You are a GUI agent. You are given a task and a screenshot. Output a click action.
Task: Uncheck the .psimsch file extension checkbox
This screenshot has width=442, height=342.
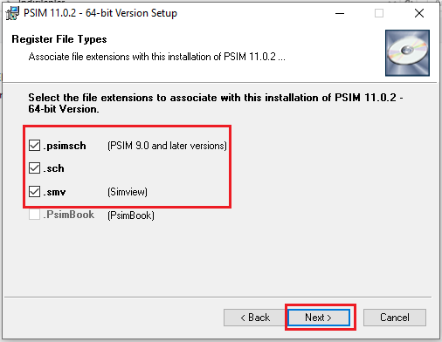click(x=34, y=146)
